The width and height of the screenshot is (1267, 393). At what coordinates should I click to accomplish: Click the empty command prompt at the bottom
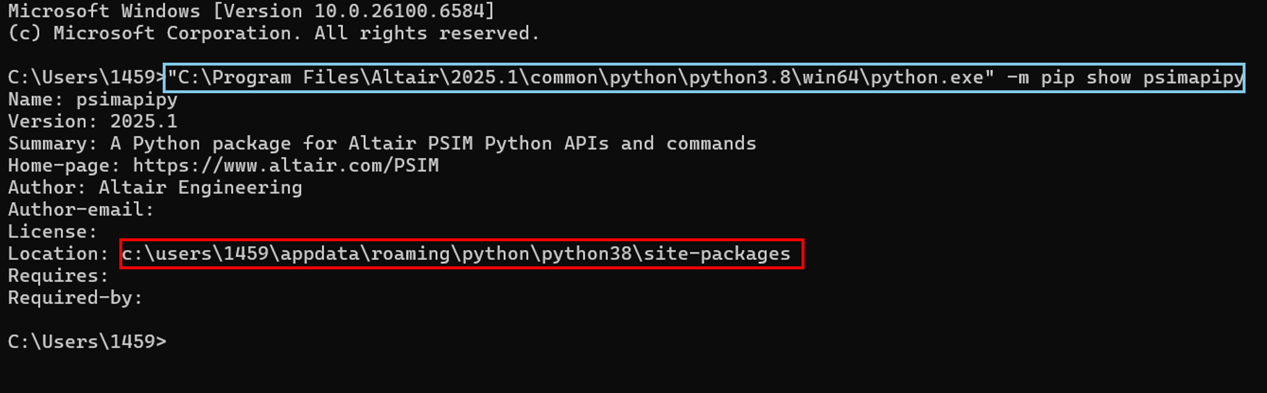[x=87, y=341]
